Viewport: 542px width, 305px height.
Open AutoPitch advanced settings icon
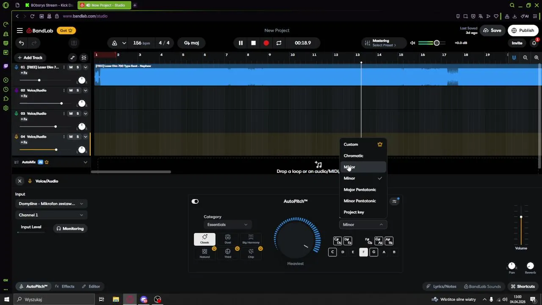394,201
